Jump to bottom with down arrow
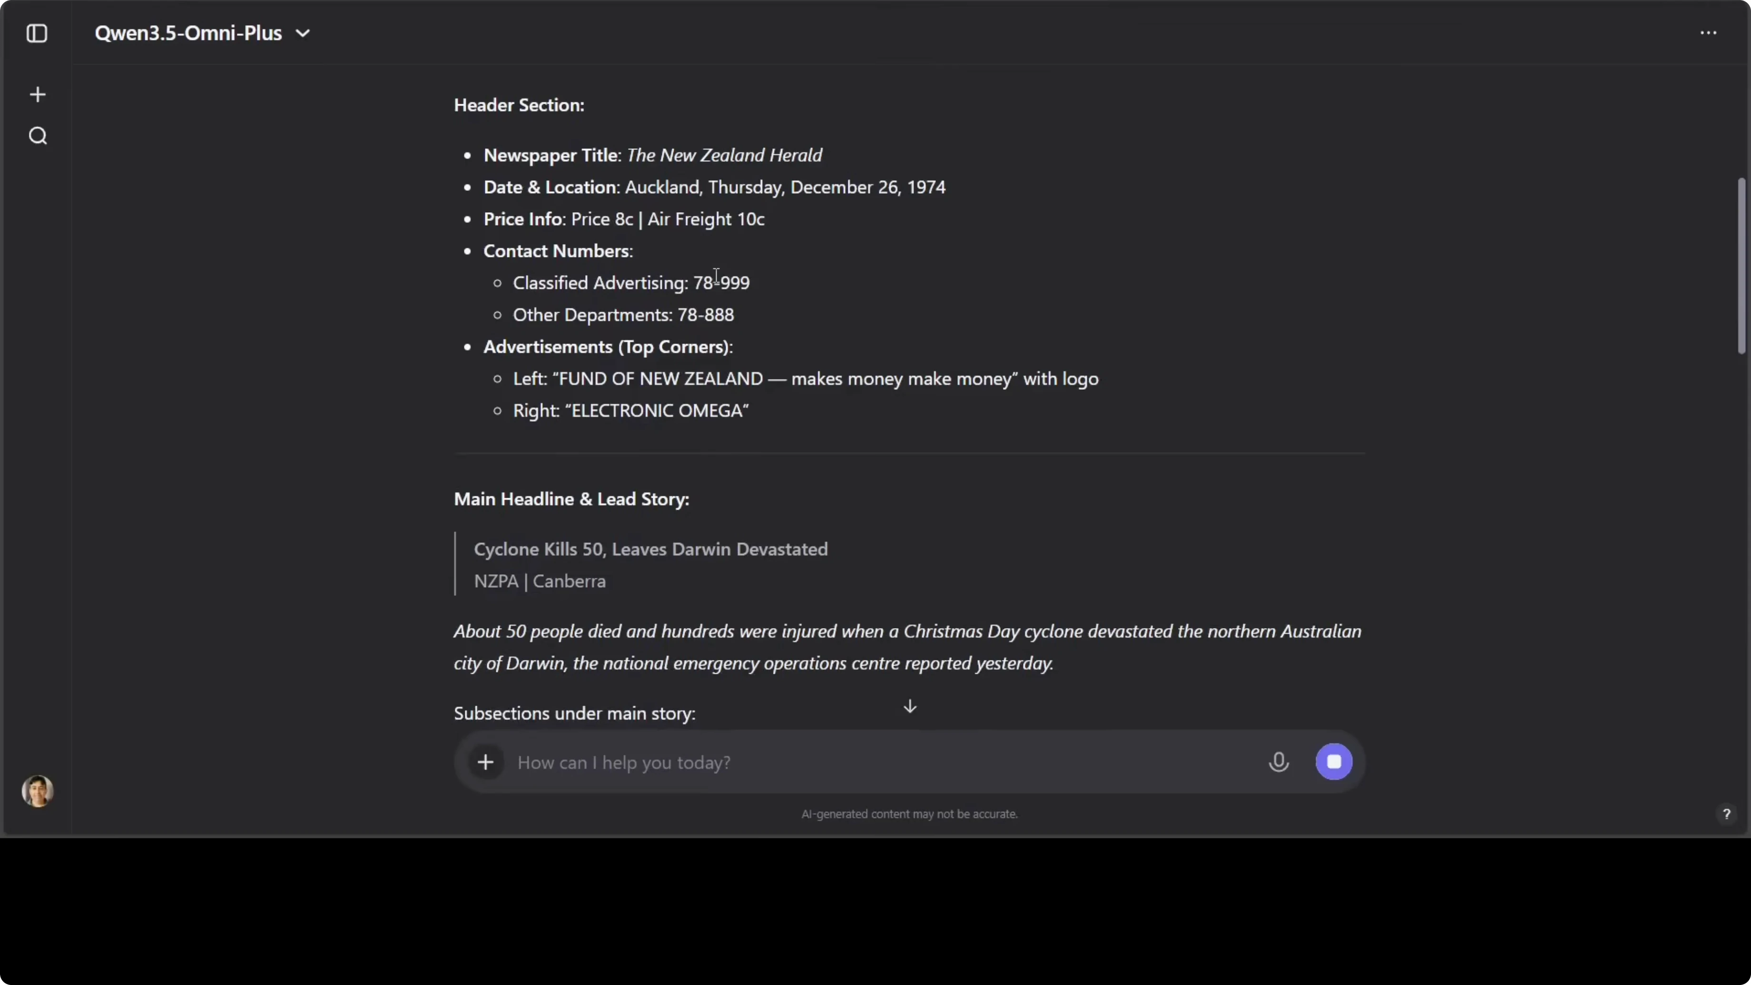The width and height of the screenshot is (1751, 985). [909, 707]
